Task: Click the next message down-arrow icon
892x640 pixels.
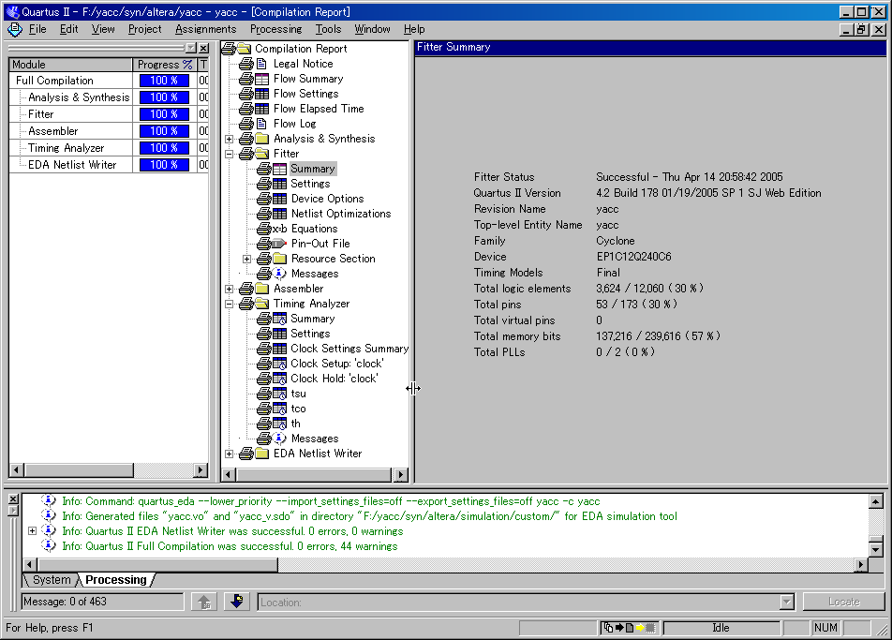Action: click(236, 602)
